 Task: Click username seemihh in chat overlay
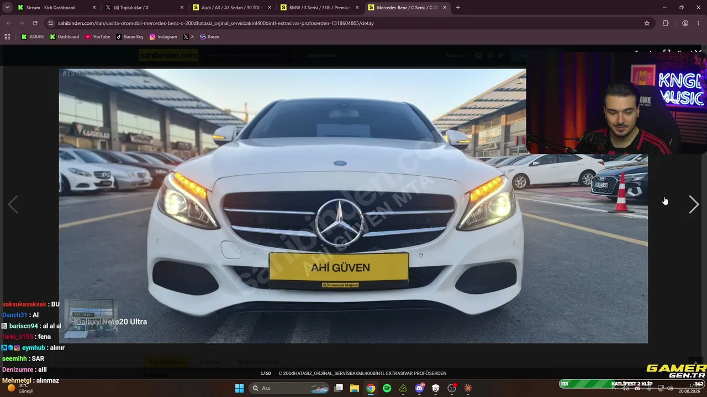[x=15, y=359]
